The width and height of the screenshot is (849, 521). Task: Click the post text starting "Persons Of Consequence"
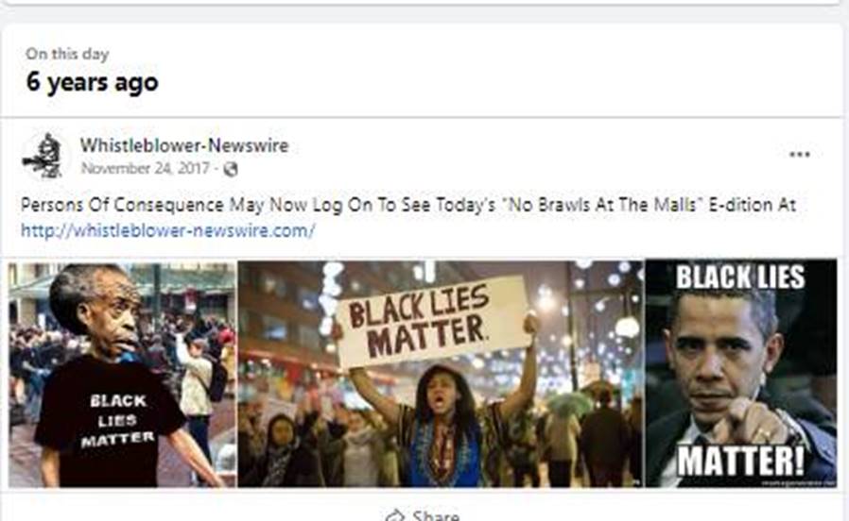pyautogui.click(x=408, y=205)
